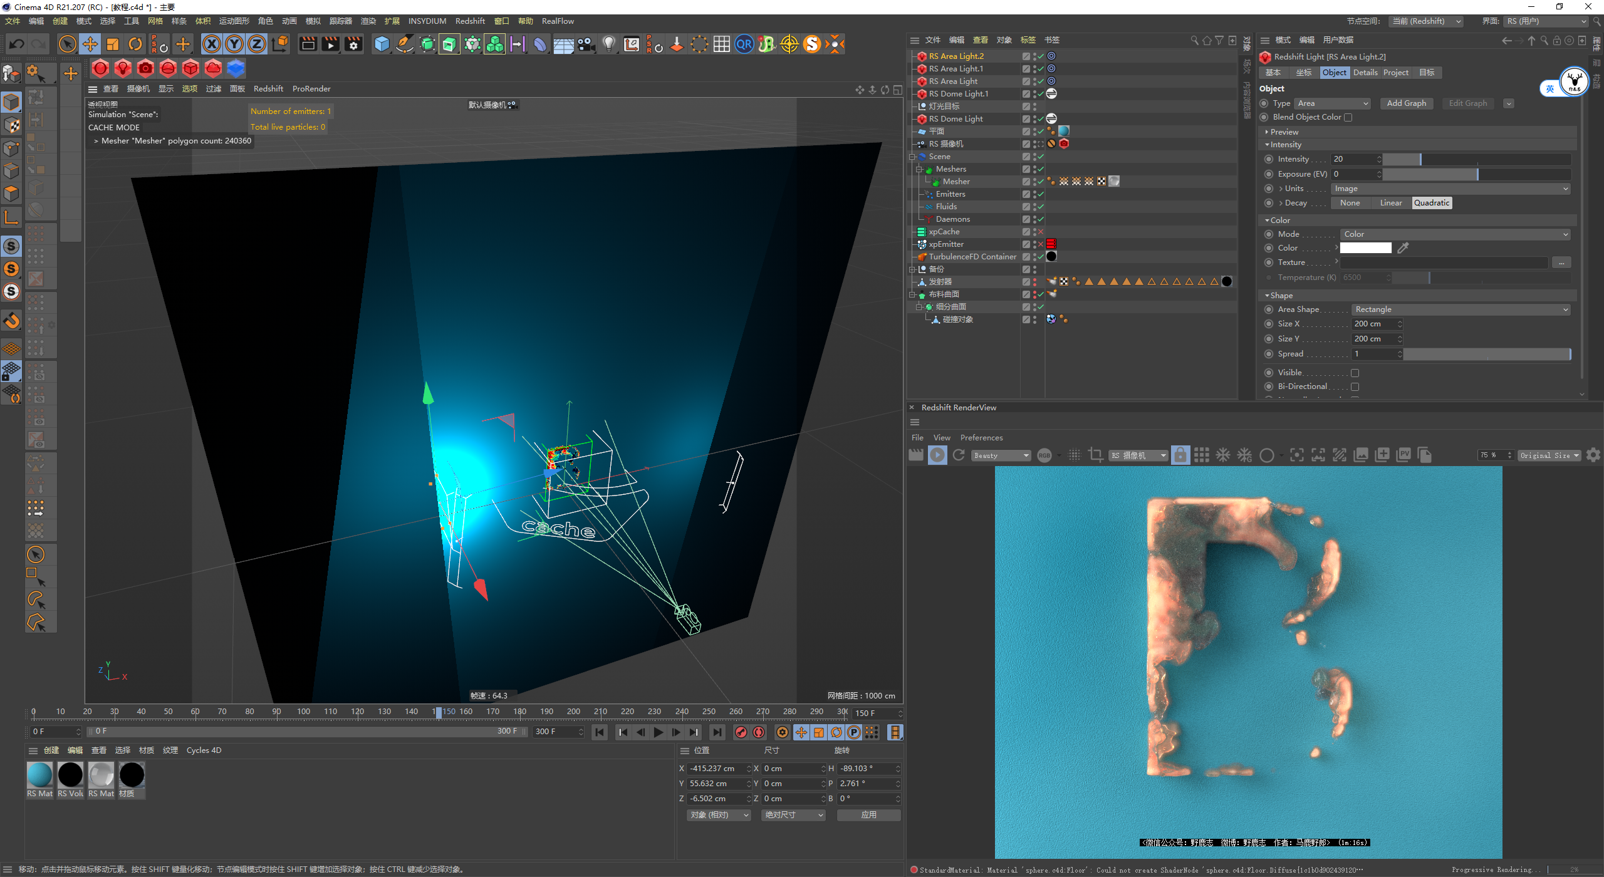Viewport: 1604px width, 877px height.
Task: Select the Rotate tool
Action: point(135,44)
